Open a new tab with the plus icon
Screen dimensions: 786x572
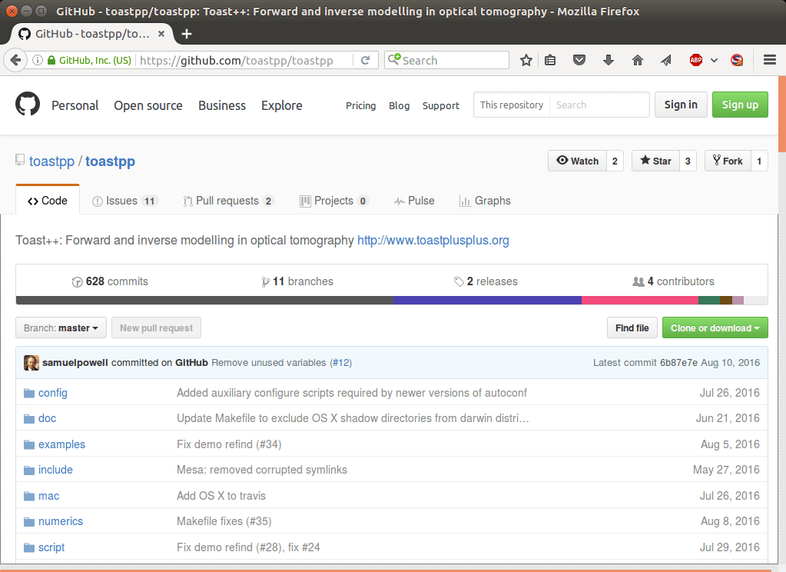[187, 34]
